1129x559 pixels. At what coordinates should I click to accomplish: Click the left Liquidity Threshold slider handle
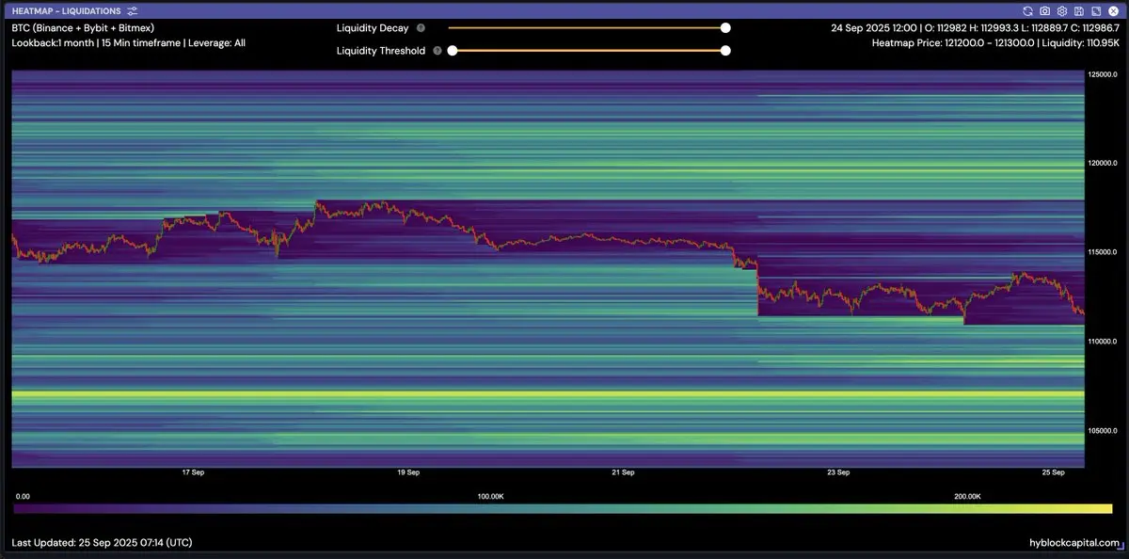pos(453,51)
